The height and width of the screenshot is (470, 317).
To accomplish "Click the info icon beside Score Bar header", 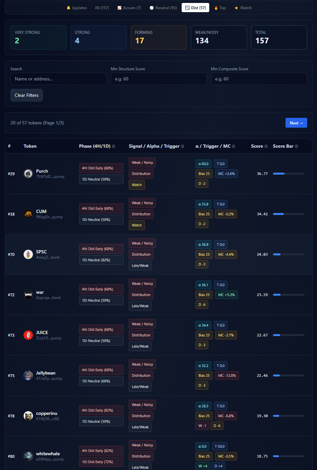I will [297, 146].
